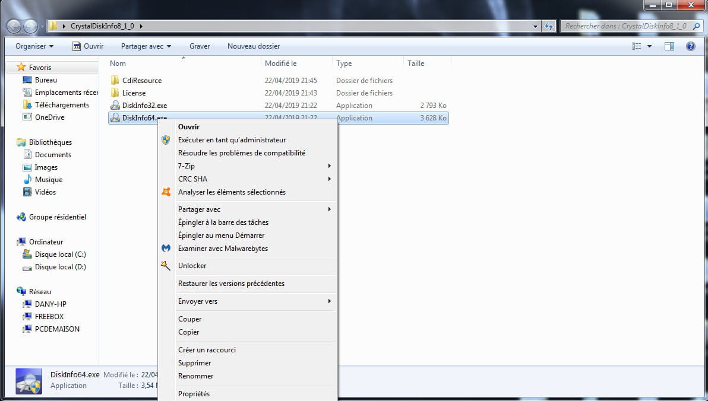Click the Groupe résidentiel icon
708x401 pixels.
pos(21,217)
